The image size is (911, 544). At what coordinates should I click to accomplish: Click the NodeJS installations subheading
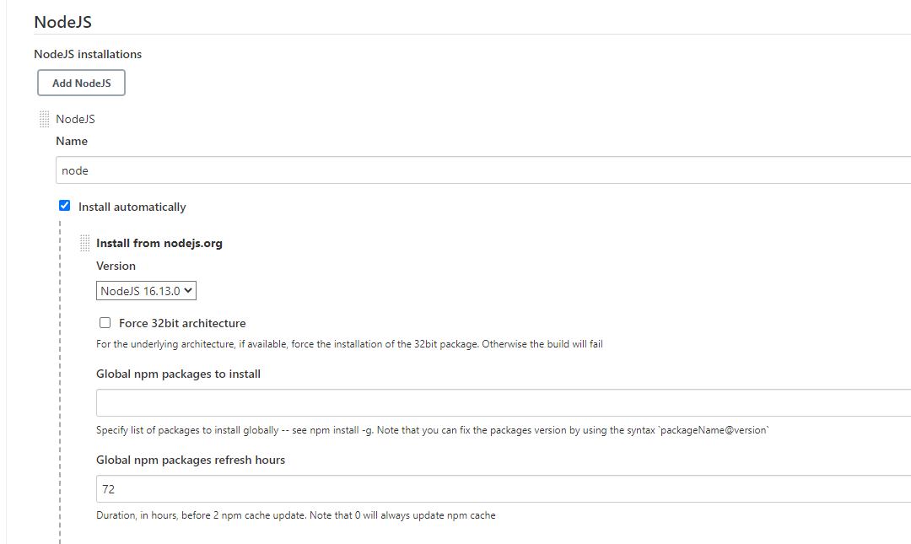tap(88, 54)
